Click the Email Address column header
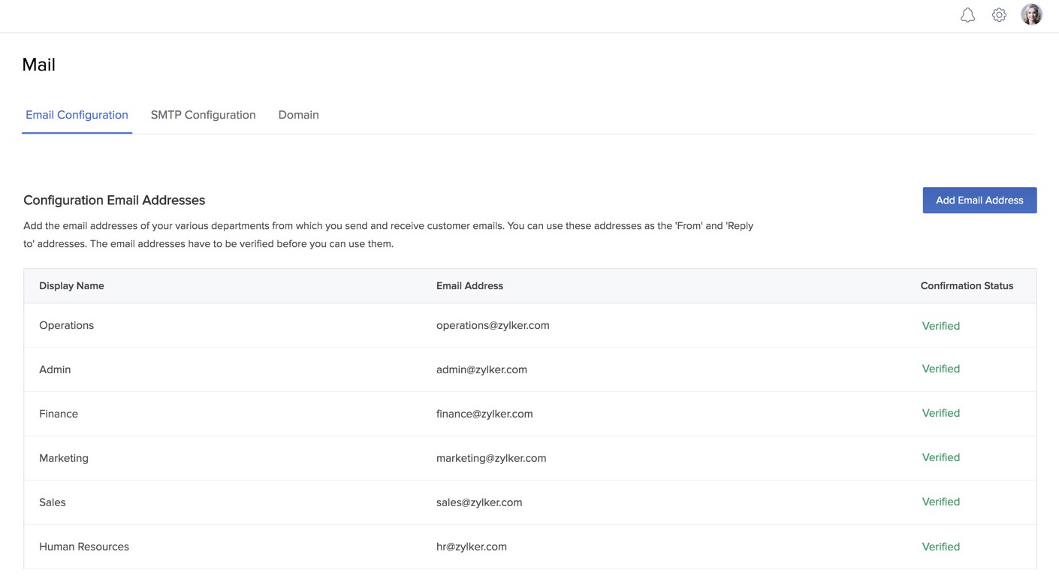Viewport: 1059px width, 585px height. point(469,286)
